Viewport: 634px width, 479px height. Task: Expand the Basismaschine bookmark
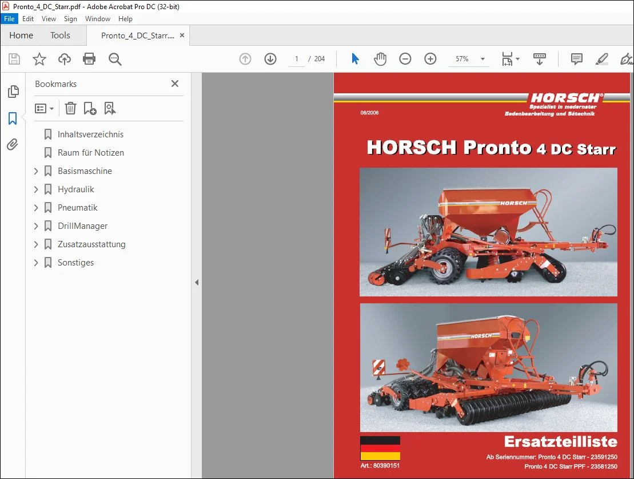[x=36, y=171]
